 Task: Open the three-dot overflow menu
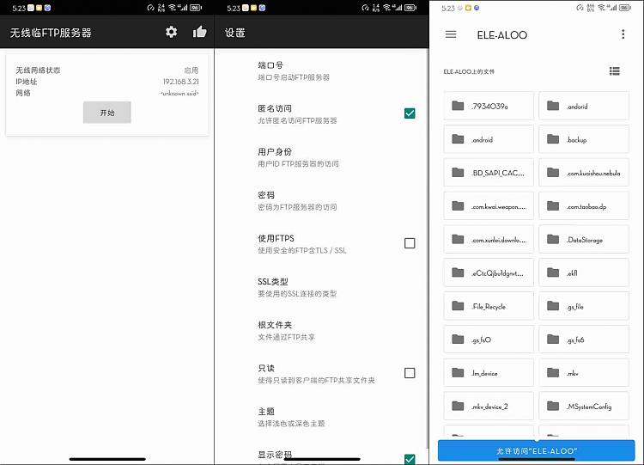(623, 34)
